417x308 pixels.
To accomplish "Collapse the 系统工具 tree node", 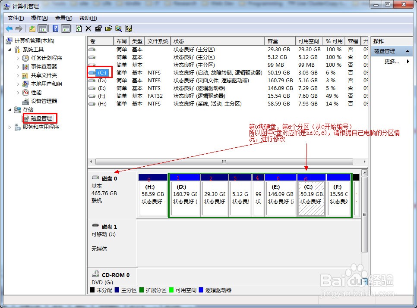I will coord(11,50).
